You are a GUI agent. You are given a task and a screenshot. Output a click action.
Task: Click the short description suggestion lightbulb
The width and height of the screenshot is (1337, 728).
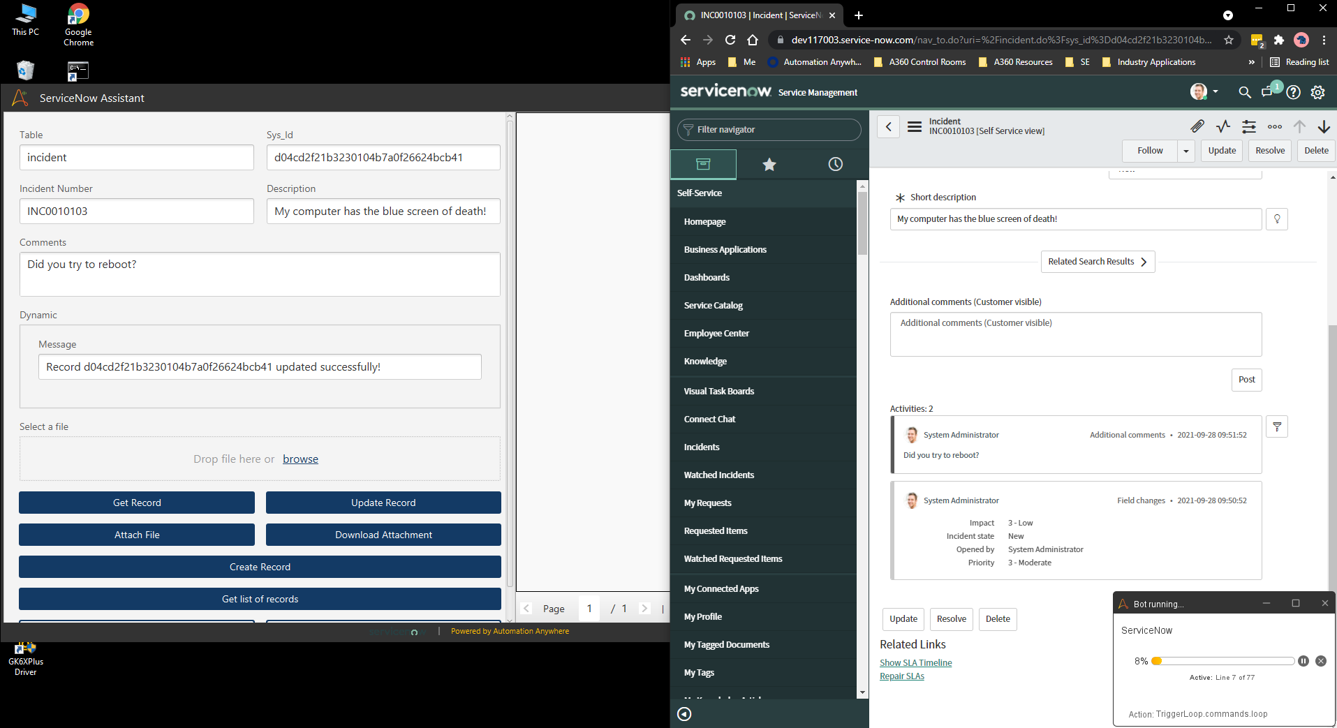point(1277,219)
